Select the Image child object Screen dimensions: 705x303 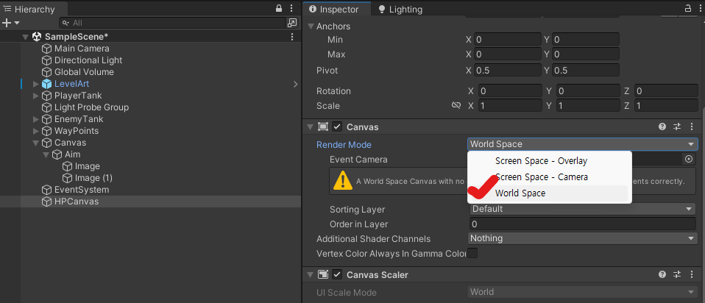[x=88, y=166]
